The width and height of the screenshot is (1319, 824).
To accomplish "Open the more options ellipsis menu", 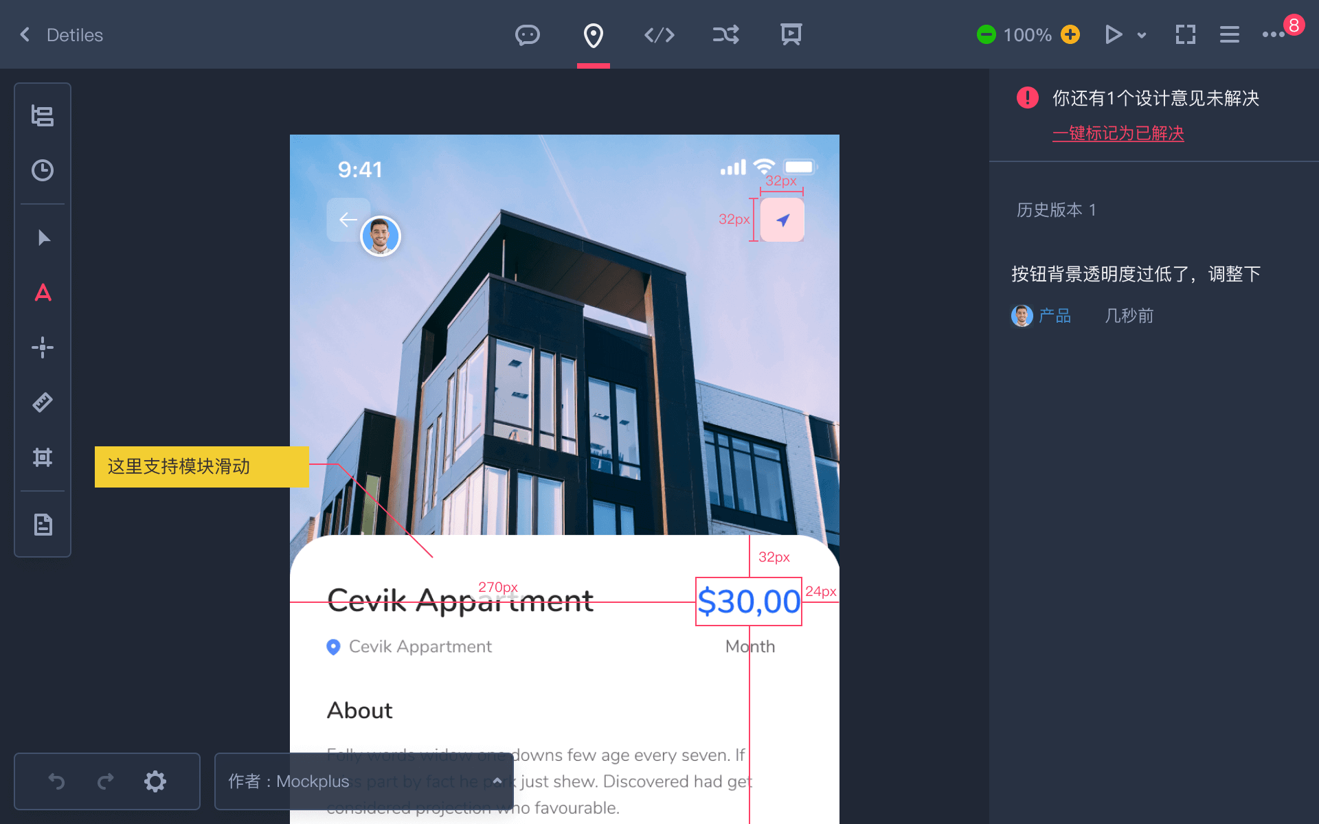I will point(1273,34).
